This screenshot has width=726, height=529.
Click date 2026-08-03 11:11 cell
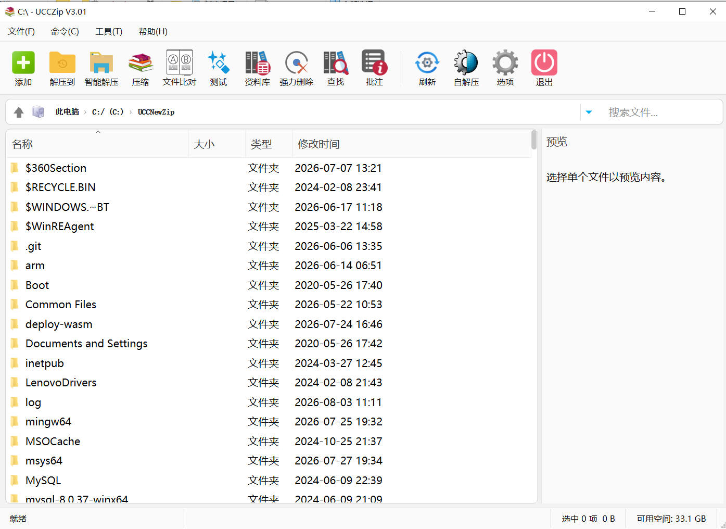tap(338, 402)
